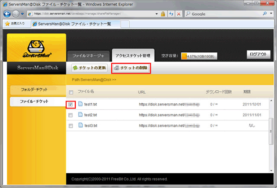Image resolution: width=277 pixels, height=188 pixels.
Task: Uncheck the test1.txt checkbox
Action: [x=71, y=105]
